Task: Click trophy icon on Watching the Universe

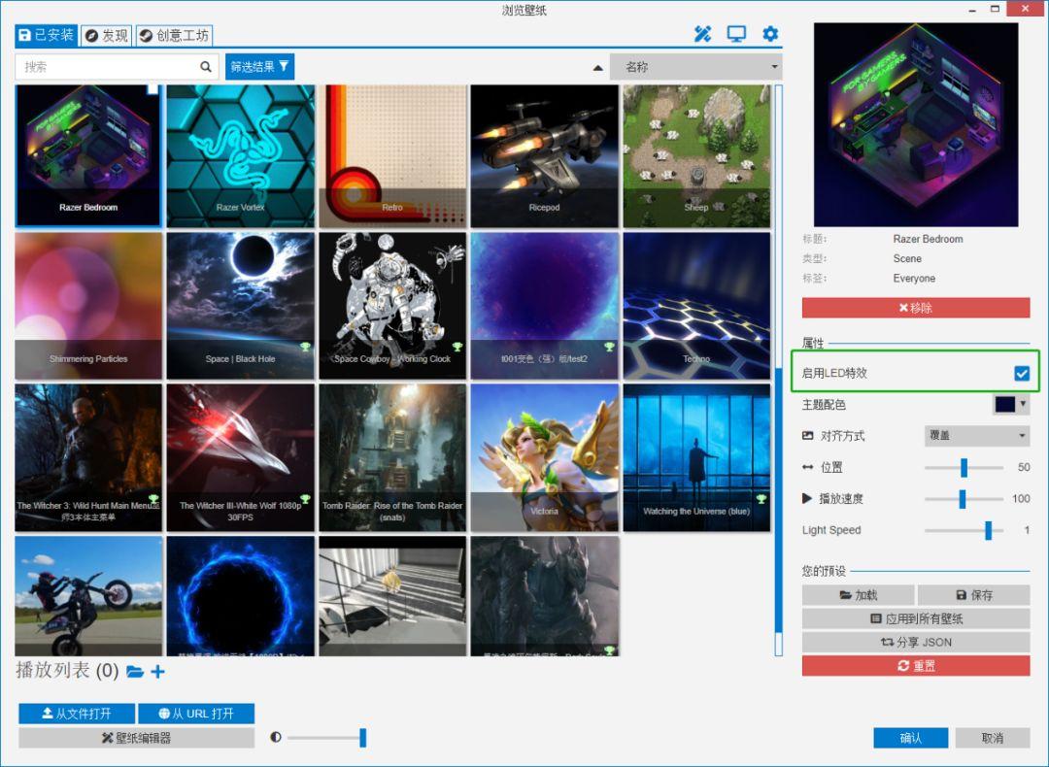Action: (x=761, y=499)
